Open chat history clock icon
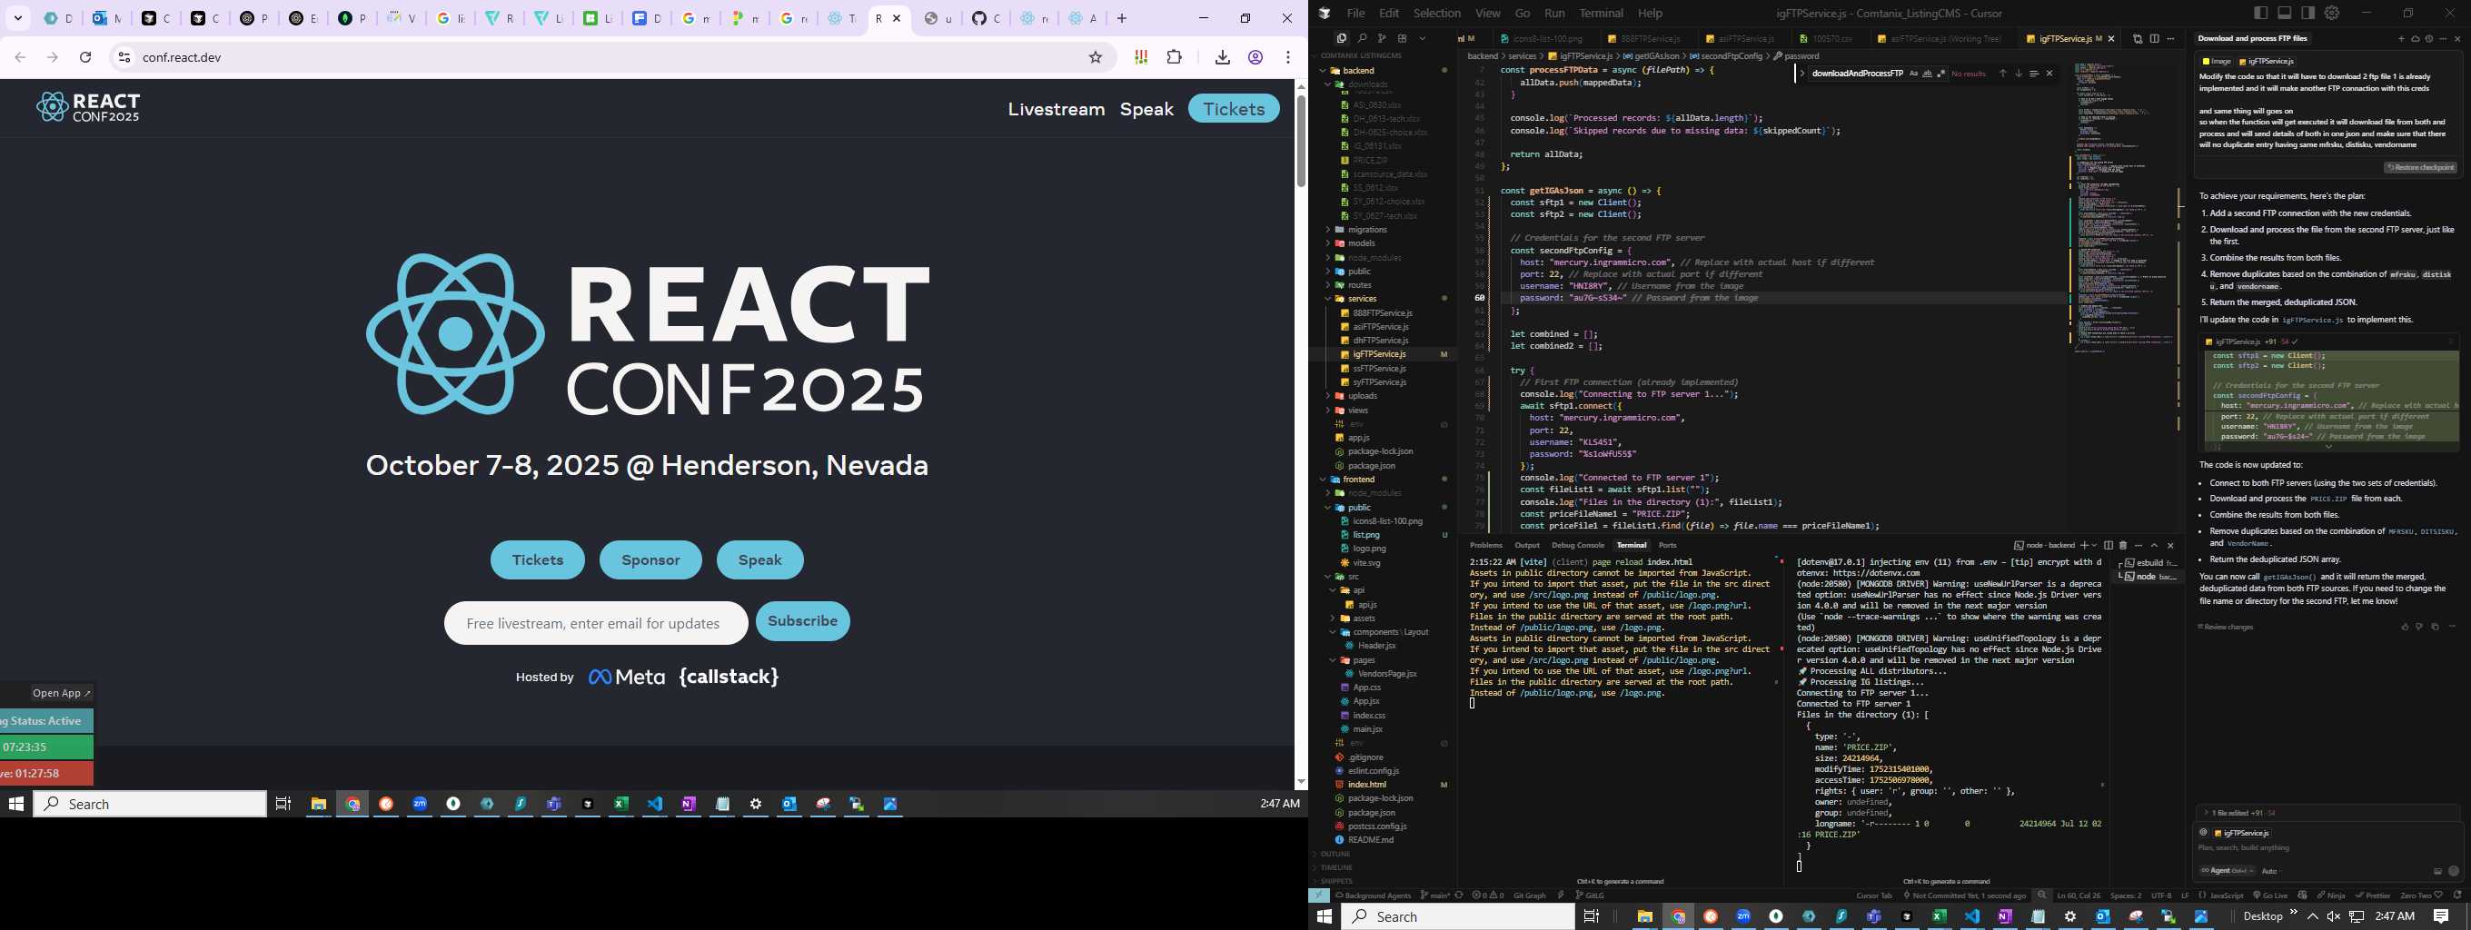 2429,39
